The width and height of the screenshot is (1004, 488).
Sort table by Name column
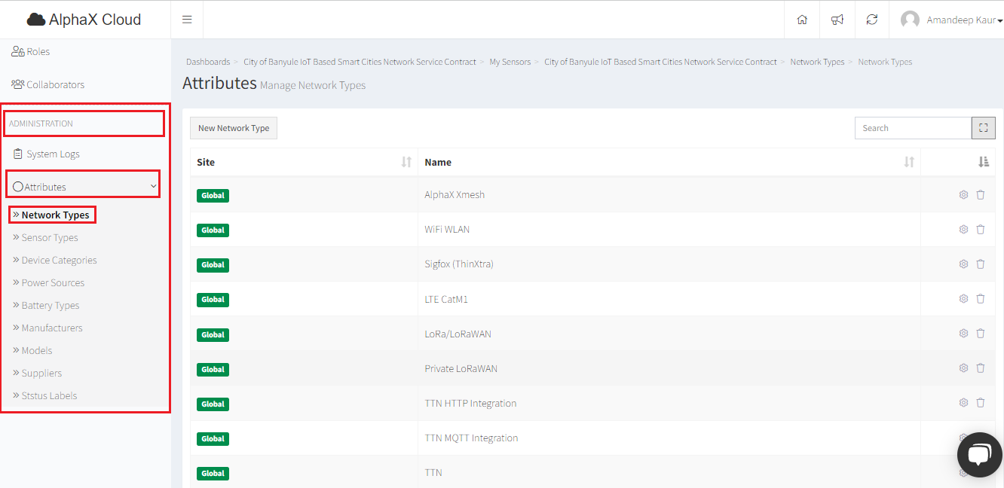(x=909, y=162)
